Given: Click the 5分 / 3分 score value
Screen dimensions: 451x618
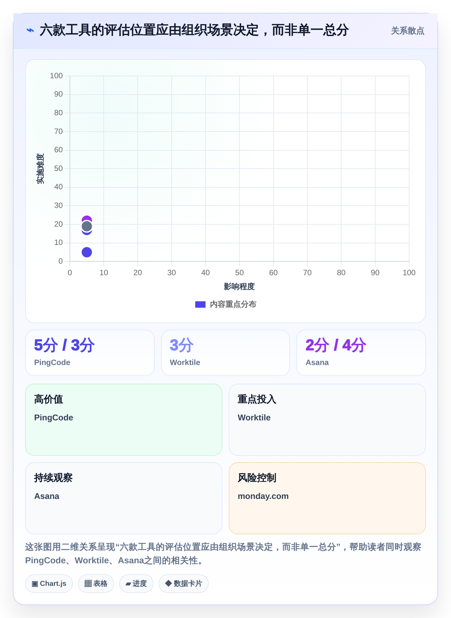Looking at the screenshot, I should click(x=64, y=345).
